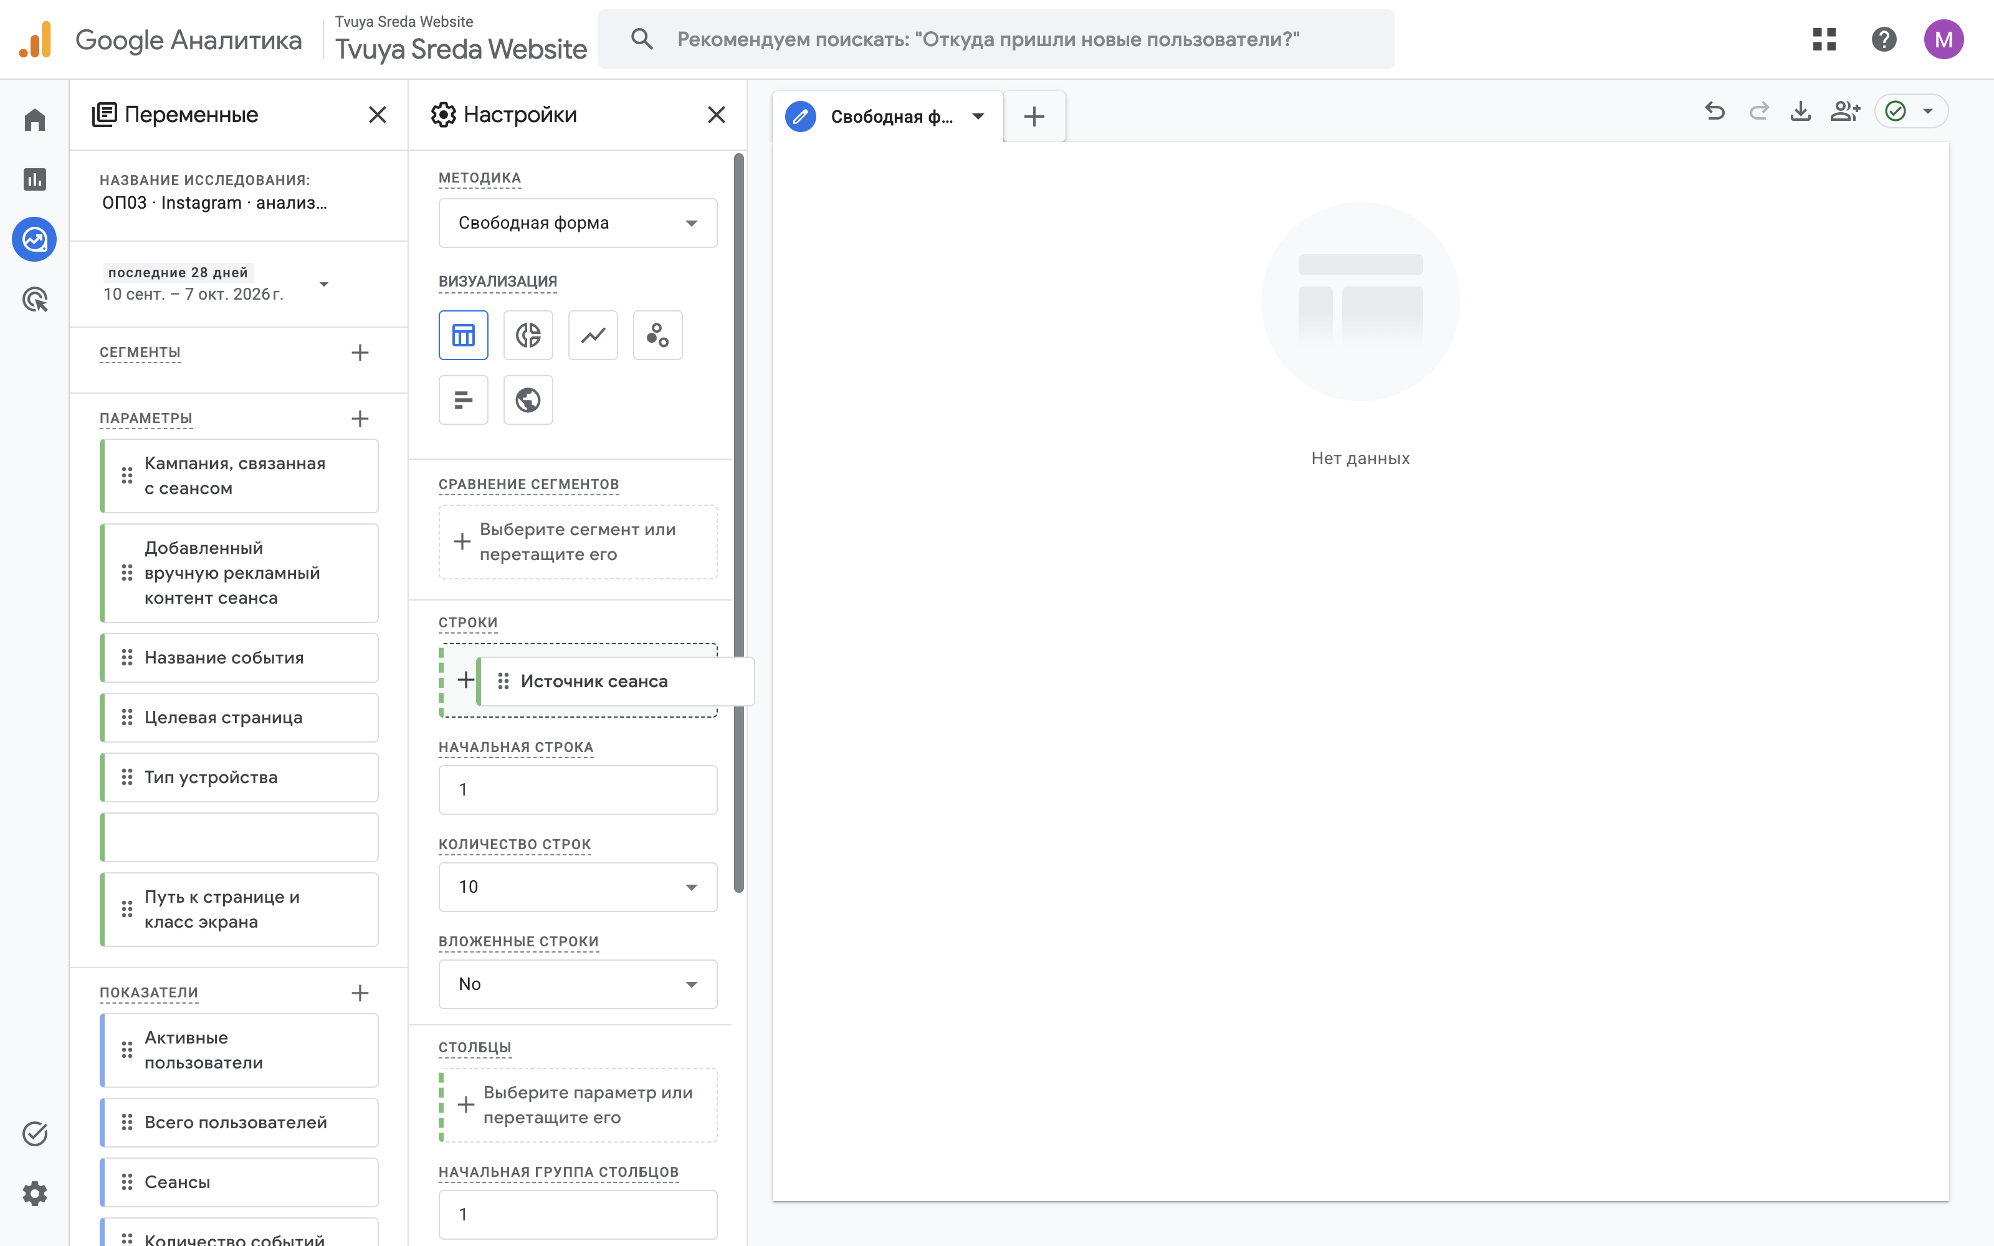Open the Explore icon in the sidebar
This screenshot has width=1994, height=1246.
tap(35, 240)
